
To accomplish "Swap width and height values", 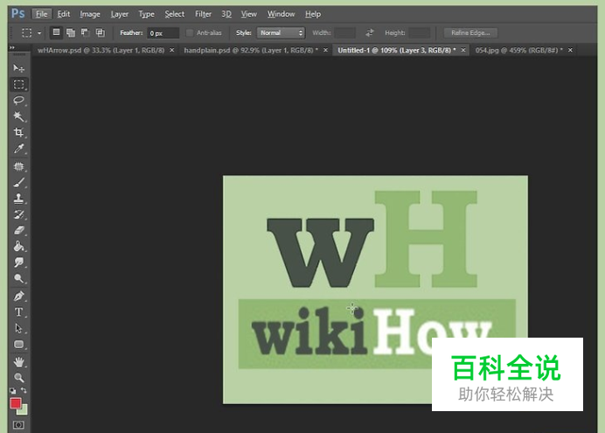I will click(x=370, y=33).
